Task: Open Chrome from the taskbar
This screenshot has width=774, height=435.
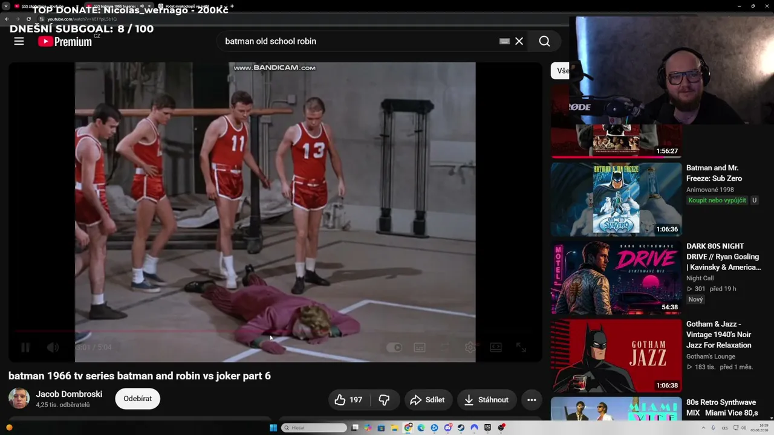Action: point(408,428)
